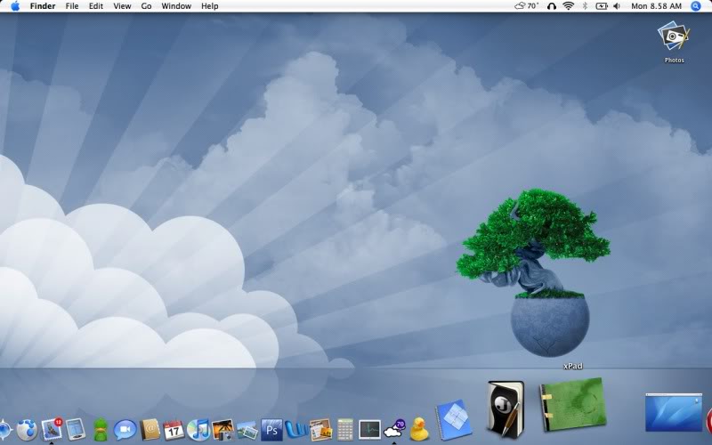This screenshot has width=712, height=445.
Task: Click the weather 70° menu bar item
Action: tap(527, 6)
